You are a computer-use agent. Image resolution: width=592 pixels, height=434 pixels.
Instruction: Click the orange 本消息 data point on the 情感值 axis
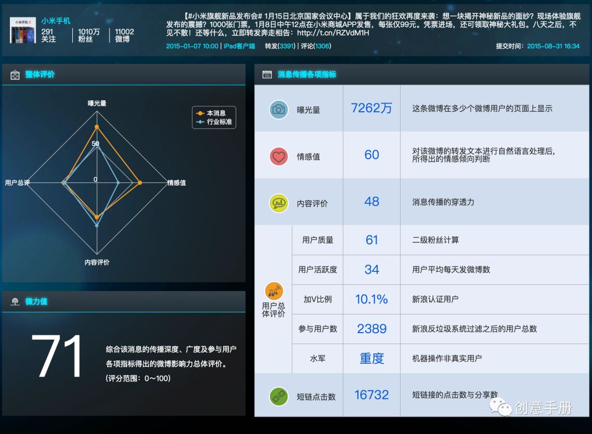click(x=140, y=182)
